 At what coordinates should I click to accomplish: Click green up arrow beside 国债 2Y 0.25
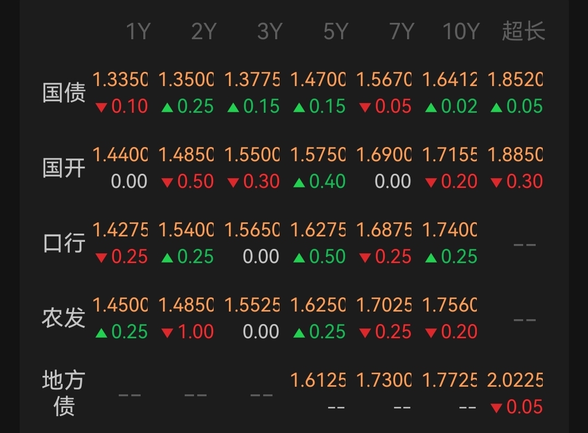coord(167,108)
